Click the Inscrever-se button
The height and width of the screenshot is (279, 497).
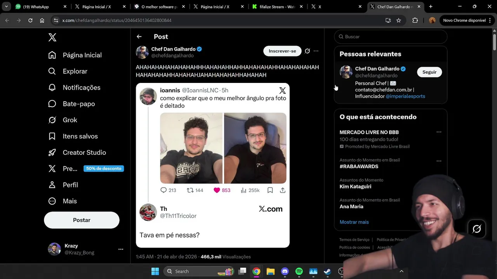click(x=282, y=51)
